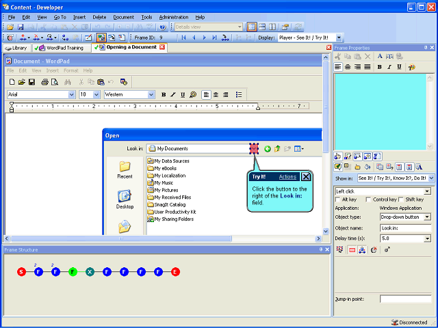Screen dimensions: 438x328
Task: Go to the first frame
Action: pyautogui.click(x=183, y=38)
